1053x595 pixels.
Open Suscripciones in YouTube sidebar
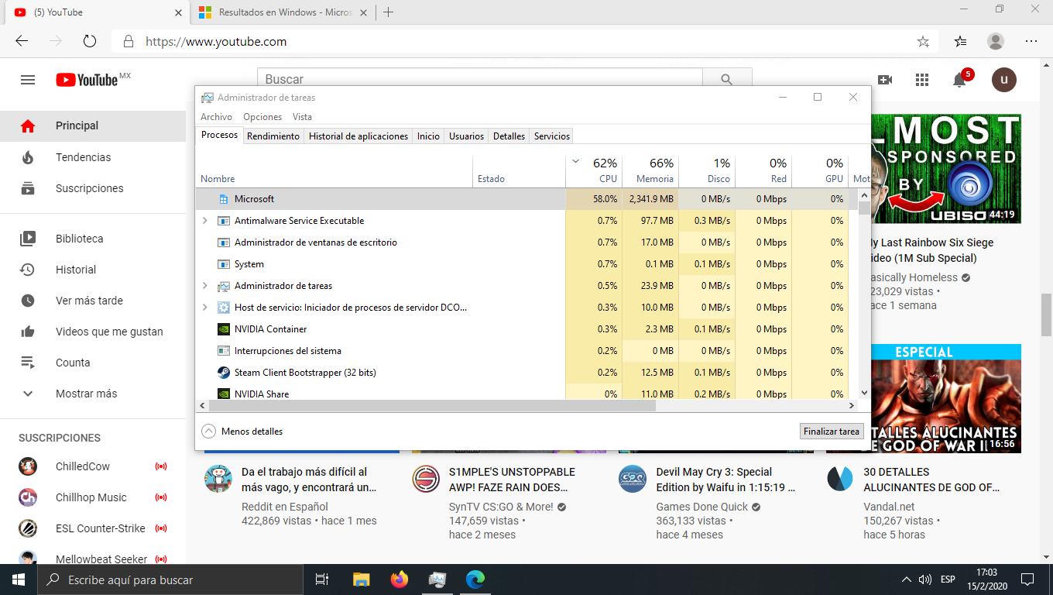[x=93, y=188]
